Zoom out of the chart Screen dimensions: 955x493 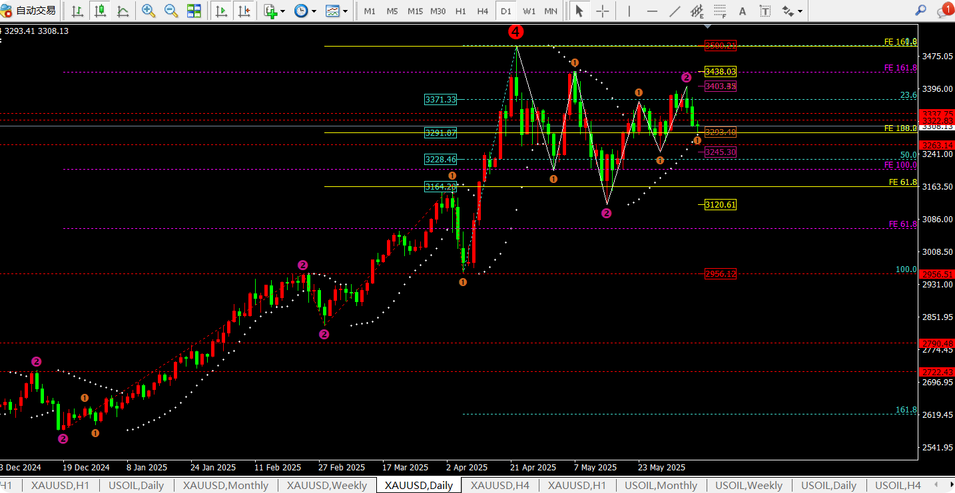click(x=171, y=11)
